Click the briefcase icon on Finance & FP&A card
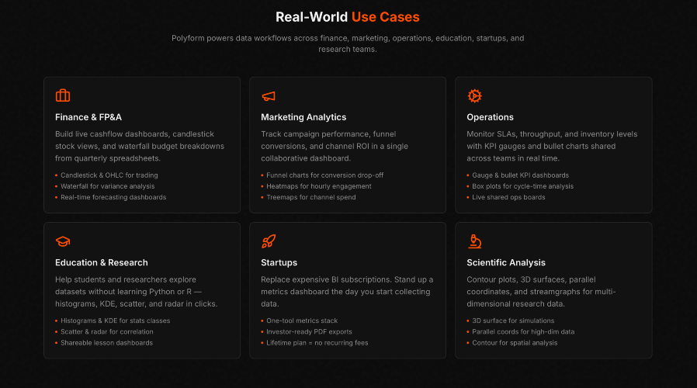The width and height of the screenshot is (697, 388). point(63,95)
